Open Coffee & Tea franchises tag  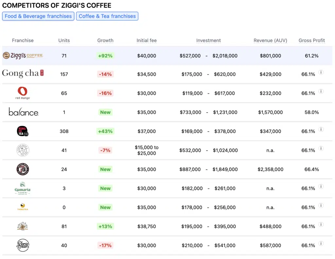tap(107, 16)
